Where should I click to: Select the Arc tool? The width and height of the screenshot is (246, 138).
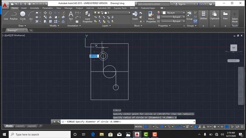[x=31, y=16]
